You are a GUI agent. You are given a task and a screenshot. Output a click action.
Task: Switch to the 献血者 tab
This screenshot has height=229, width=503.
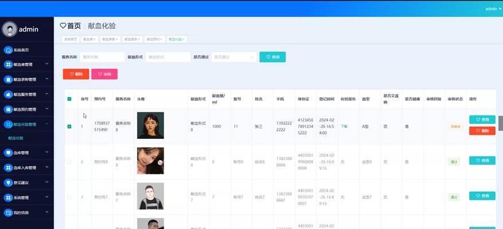click(89, 39)
